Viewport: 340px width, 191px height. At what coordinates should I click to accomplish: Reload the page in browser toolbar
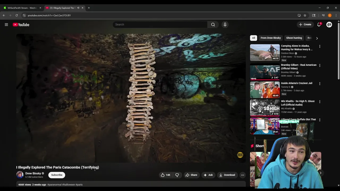click(x=16, y=15)
